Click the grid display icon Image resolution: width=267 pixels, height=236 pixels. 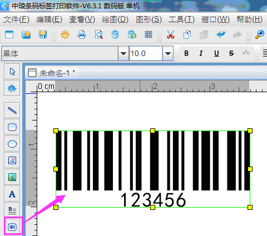click(x=149, y=34)
